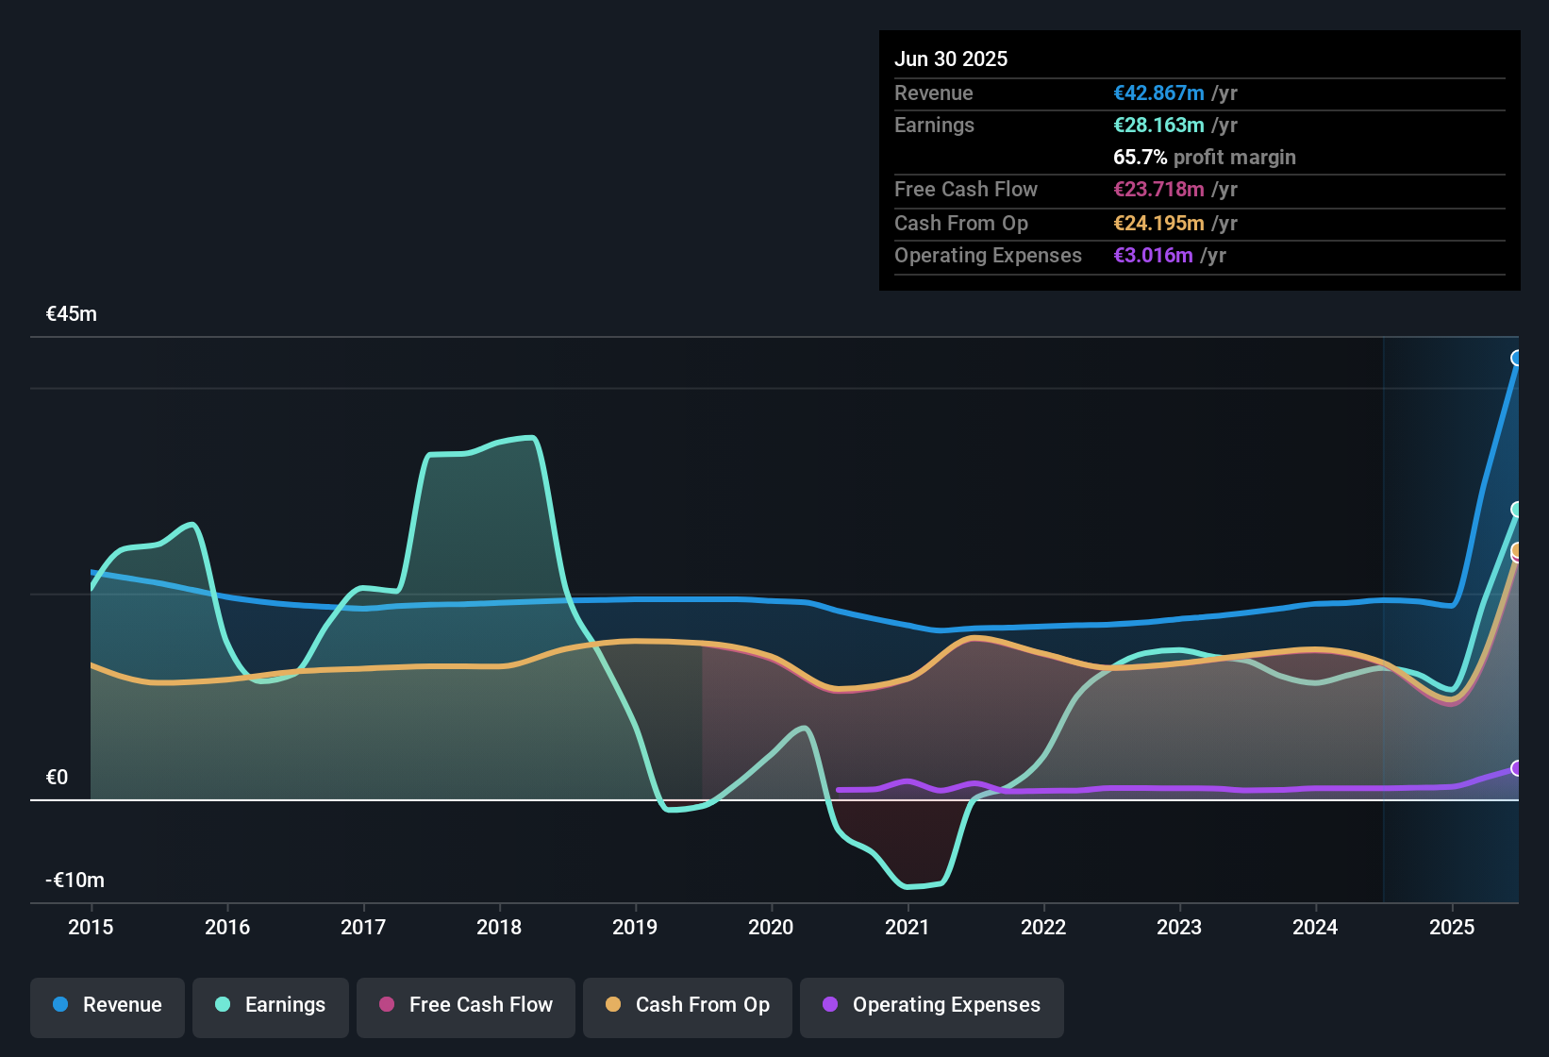Toggle Operating Expenses series display

click(931, 1006)
